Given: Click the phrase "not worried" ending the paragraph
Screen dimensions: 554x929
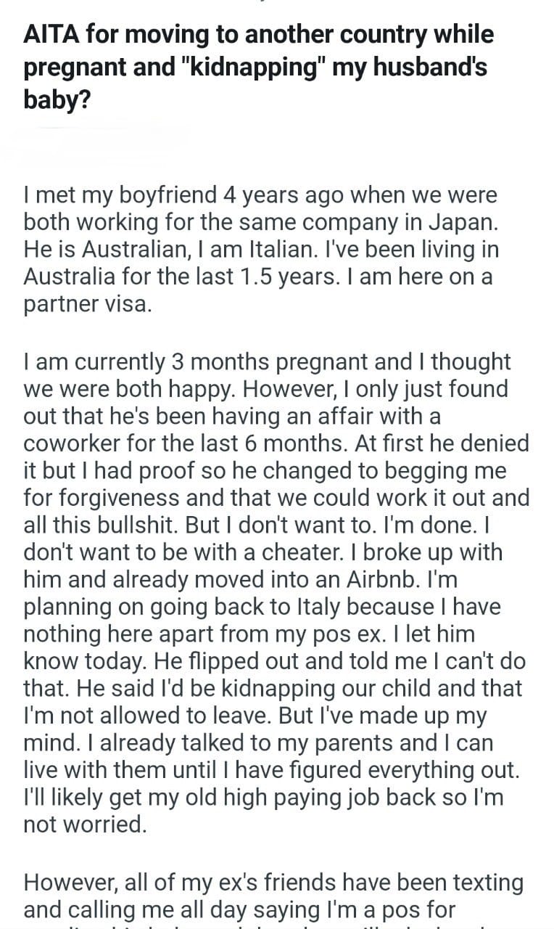Looking at the screenshot, I should point(85,825).
